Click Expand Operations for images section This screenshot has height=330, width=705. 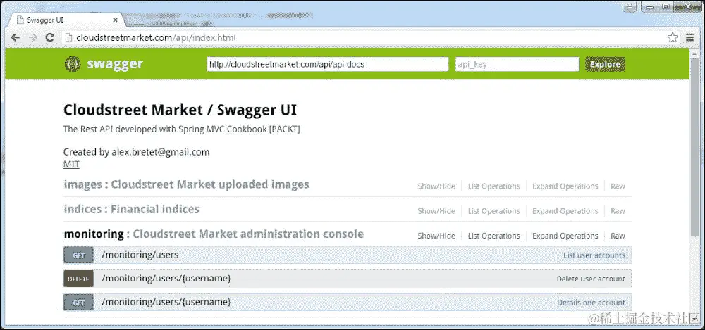point(565,186)
